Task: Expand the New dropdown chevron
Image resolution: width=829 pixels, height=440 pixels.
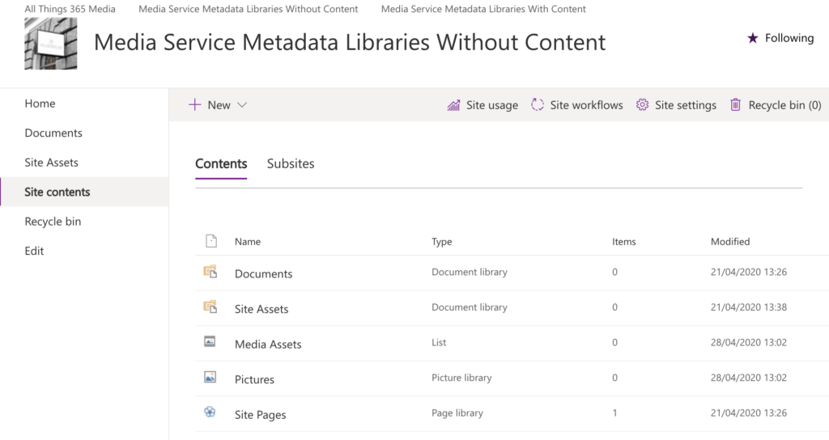Action: point(242,105)
